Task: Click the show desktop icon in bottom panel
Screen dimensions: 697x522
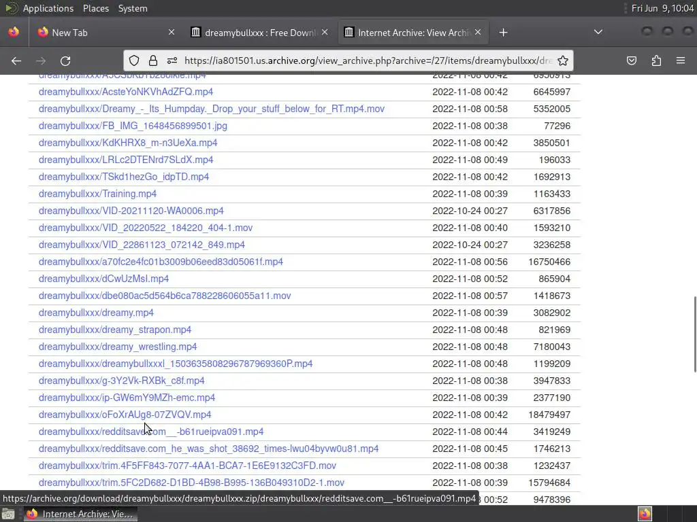Action: (7, 514)
